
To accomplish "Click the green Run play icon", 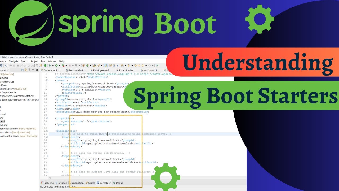I will tap(56, 65).
